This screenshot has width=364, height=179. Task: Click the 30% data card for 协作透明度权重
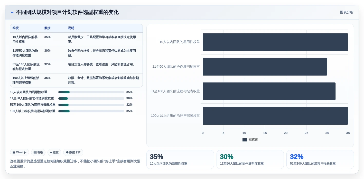click(x=250, y=159)
